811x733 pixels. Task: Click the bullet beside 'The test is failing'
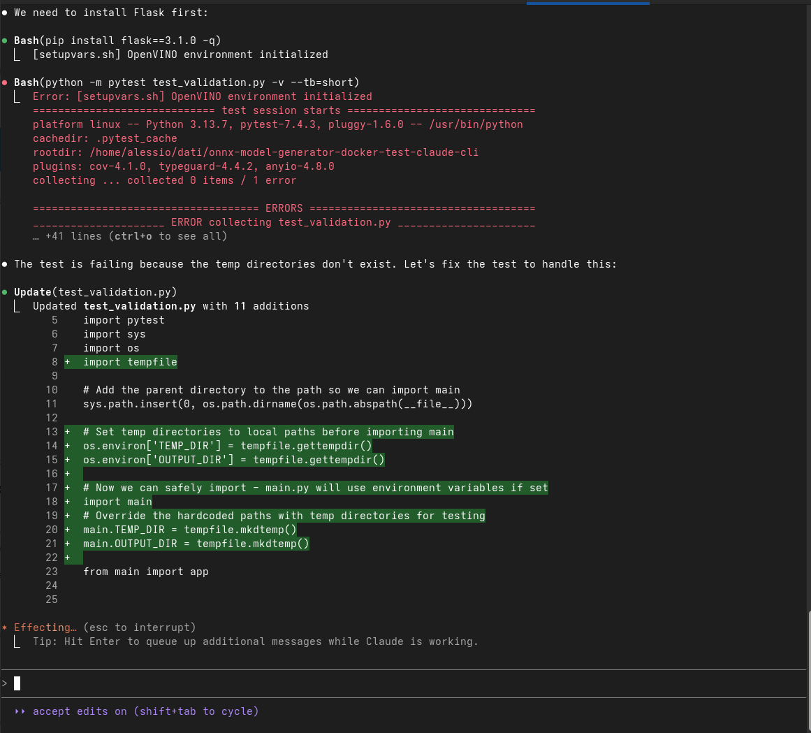6,264
